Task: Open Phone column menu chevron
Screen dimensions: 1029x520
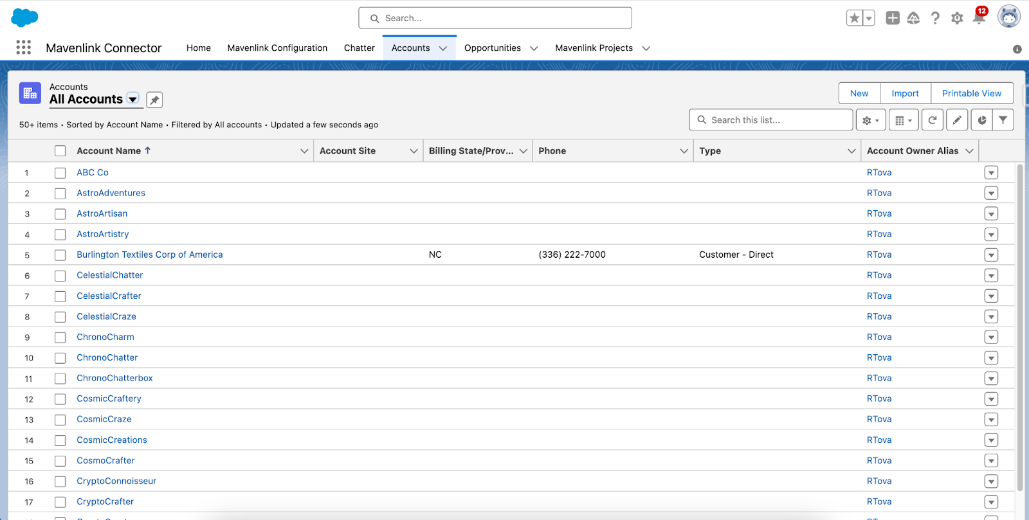Action: (684, 151)
